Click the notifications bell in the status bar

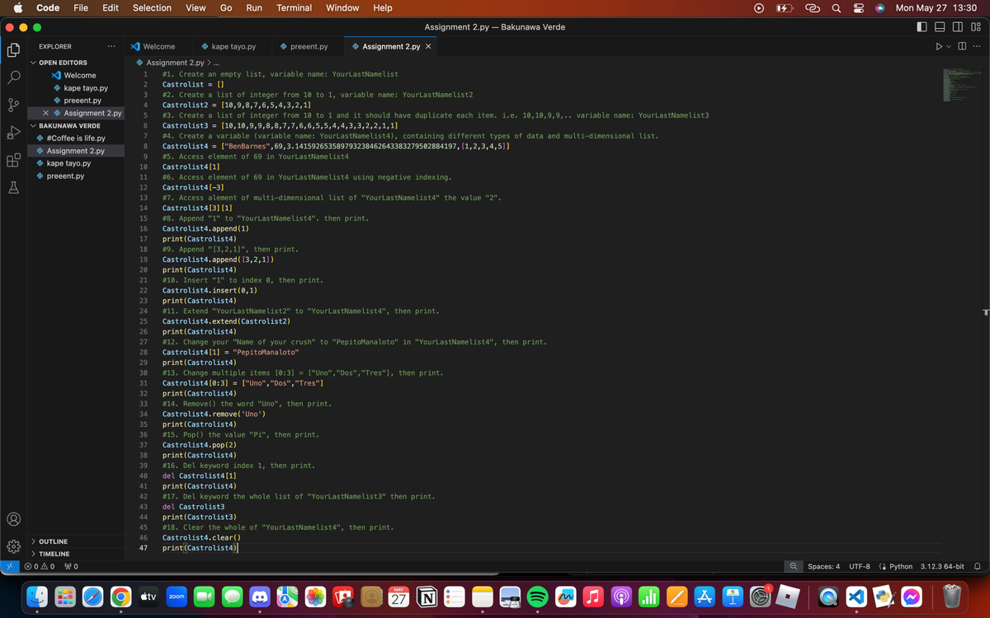pos(977,566)
